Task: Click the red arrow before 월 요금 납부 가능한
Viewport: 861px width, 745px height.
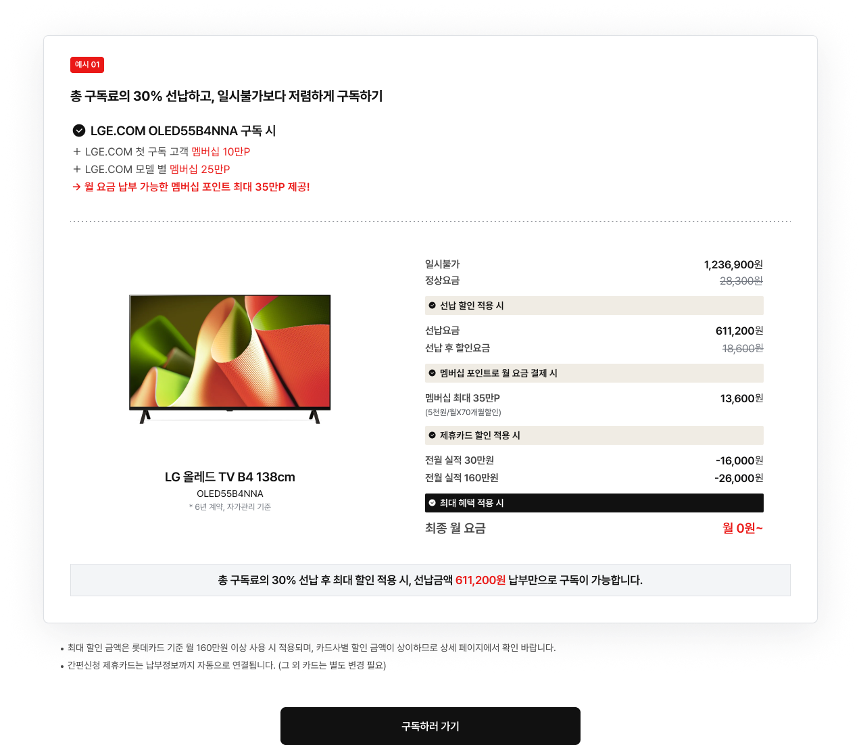Action: [76, 187]
